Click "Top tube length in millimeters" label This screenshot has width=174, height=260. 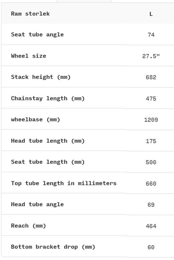(64, 183)
